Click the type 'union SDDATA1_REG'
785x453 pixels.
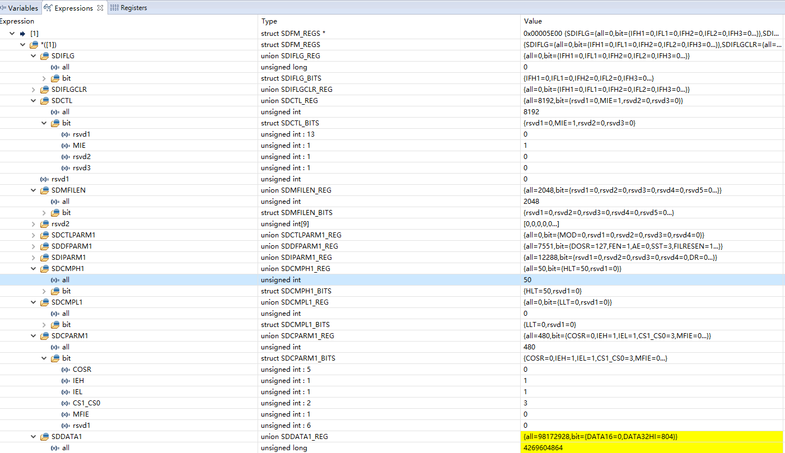click(x=296, y=437)
